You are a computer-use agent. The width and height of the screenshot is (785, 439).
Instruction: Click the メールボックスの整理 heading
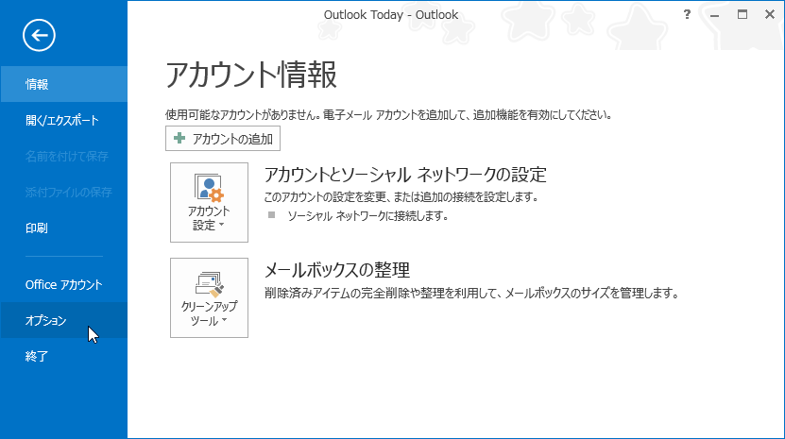337,270
